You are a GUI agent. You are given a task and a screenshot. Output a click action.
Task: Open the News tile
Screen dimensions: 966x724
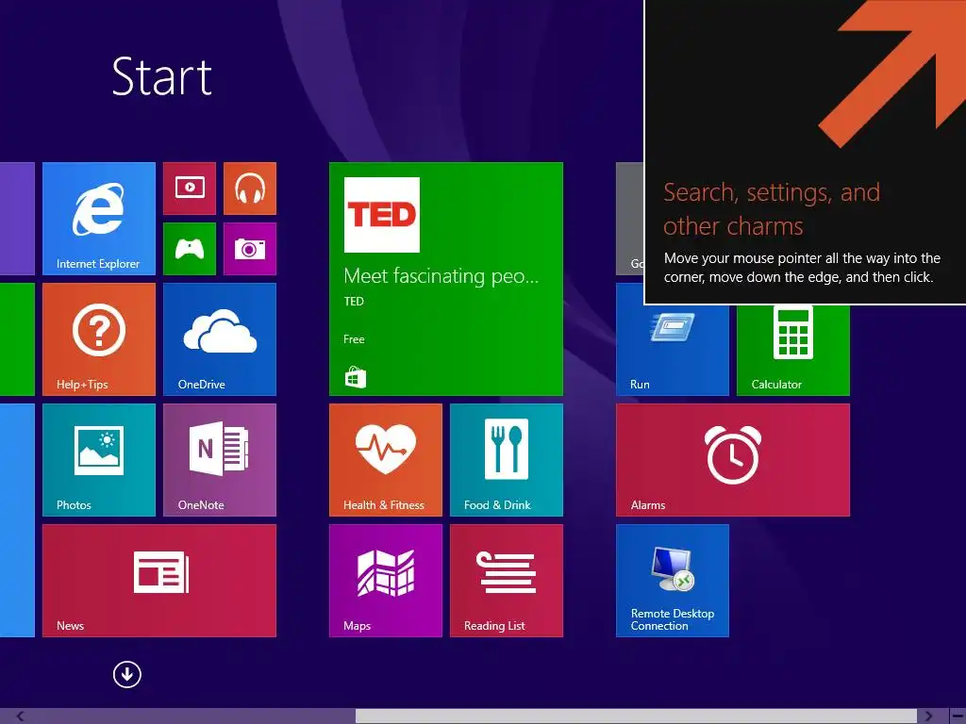tap(158, 581)
